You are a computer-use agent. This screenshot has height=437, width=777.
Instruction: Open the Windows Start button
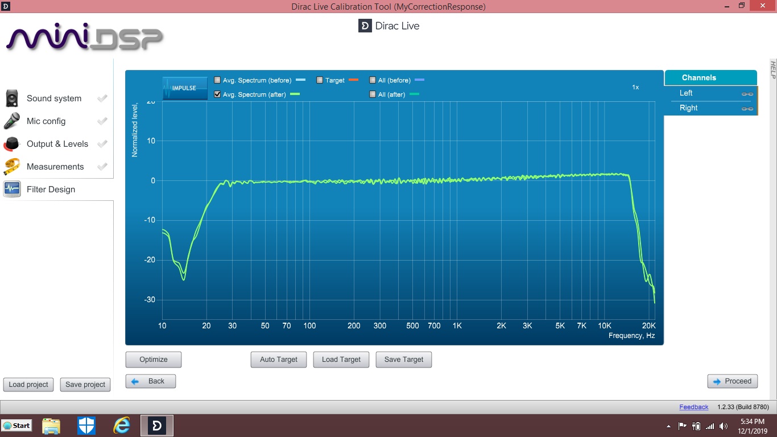[x=16, y=426]
